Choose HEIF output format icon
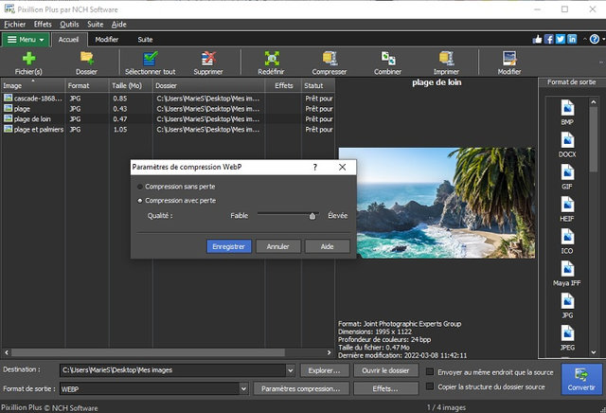606x413 pixels. point(567,208)
